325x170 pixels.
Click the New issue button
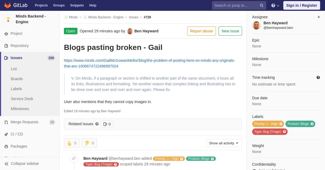point(230,31)
